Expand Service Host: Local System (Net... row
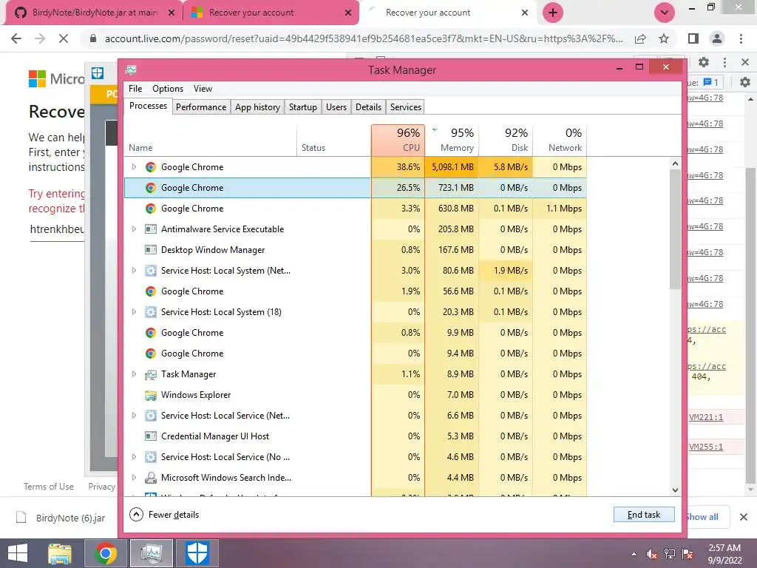 134,271
